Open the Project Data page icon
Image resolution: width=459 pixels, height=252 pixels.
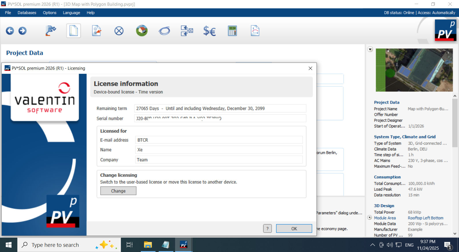click(x=73, y=31)
